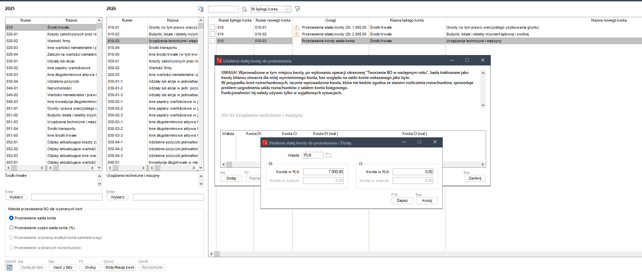Maximize the Ustalenie stałej kwoty / Dodaj dialog
Screen dimensions: 642x272
(419, 142)
